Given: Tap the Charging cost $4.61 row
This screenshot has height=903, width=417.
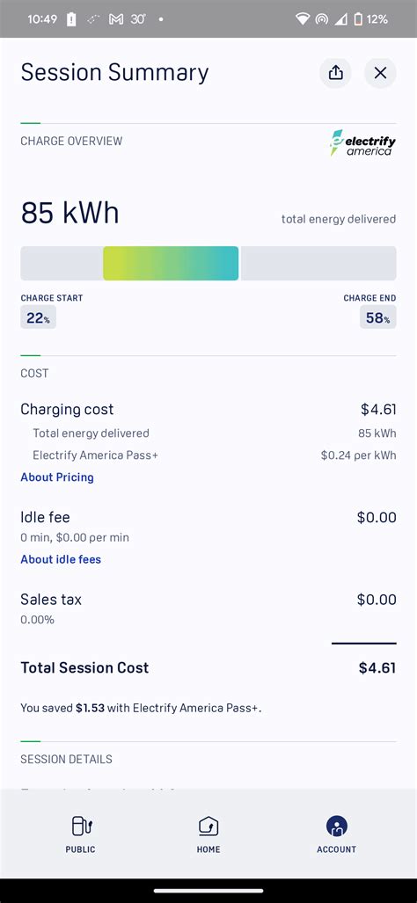Looking at the screenshot, I should point(208,410).
